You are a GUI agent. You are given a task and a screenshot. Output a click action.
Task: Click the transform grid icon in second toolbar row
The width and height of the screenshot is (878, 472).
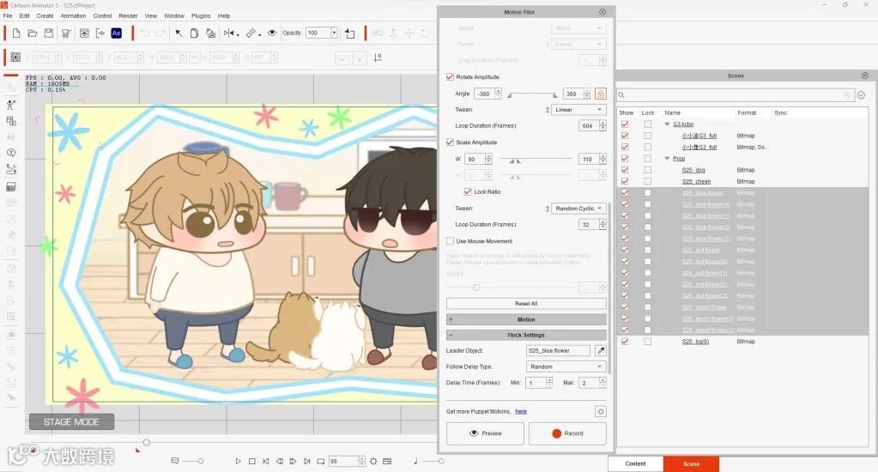[x=15, y=57]
